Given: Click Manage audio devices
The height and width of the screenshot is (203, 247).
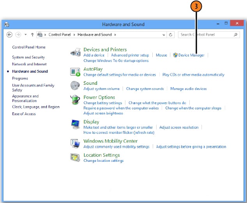Looking at the screenshot, I should pos(189,89).
